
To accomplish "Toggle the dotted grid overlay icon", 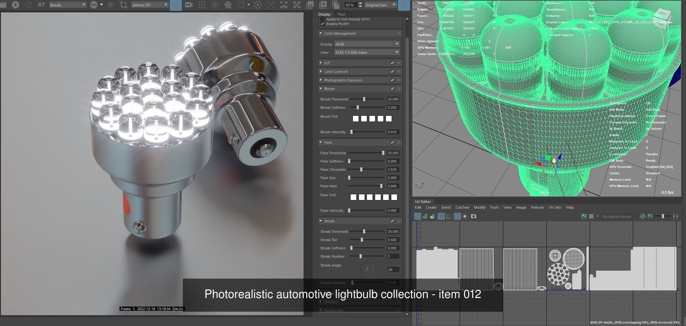I will click(111, 5).
